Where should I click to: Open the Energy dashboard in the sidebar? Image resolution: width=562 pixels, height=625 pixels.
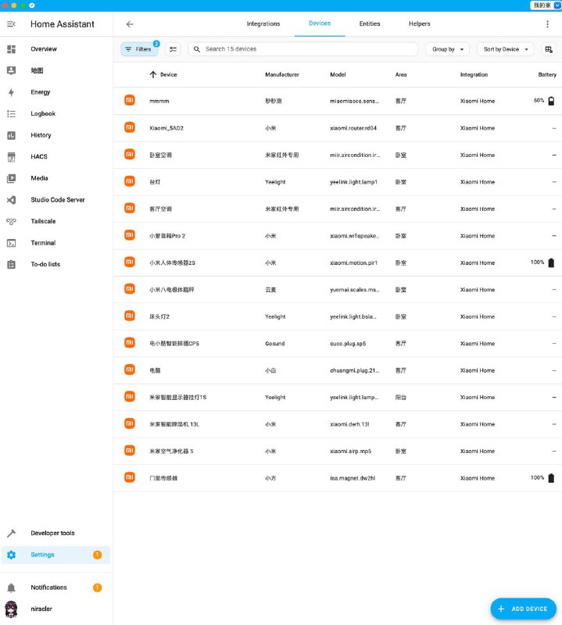coord(41,92)
